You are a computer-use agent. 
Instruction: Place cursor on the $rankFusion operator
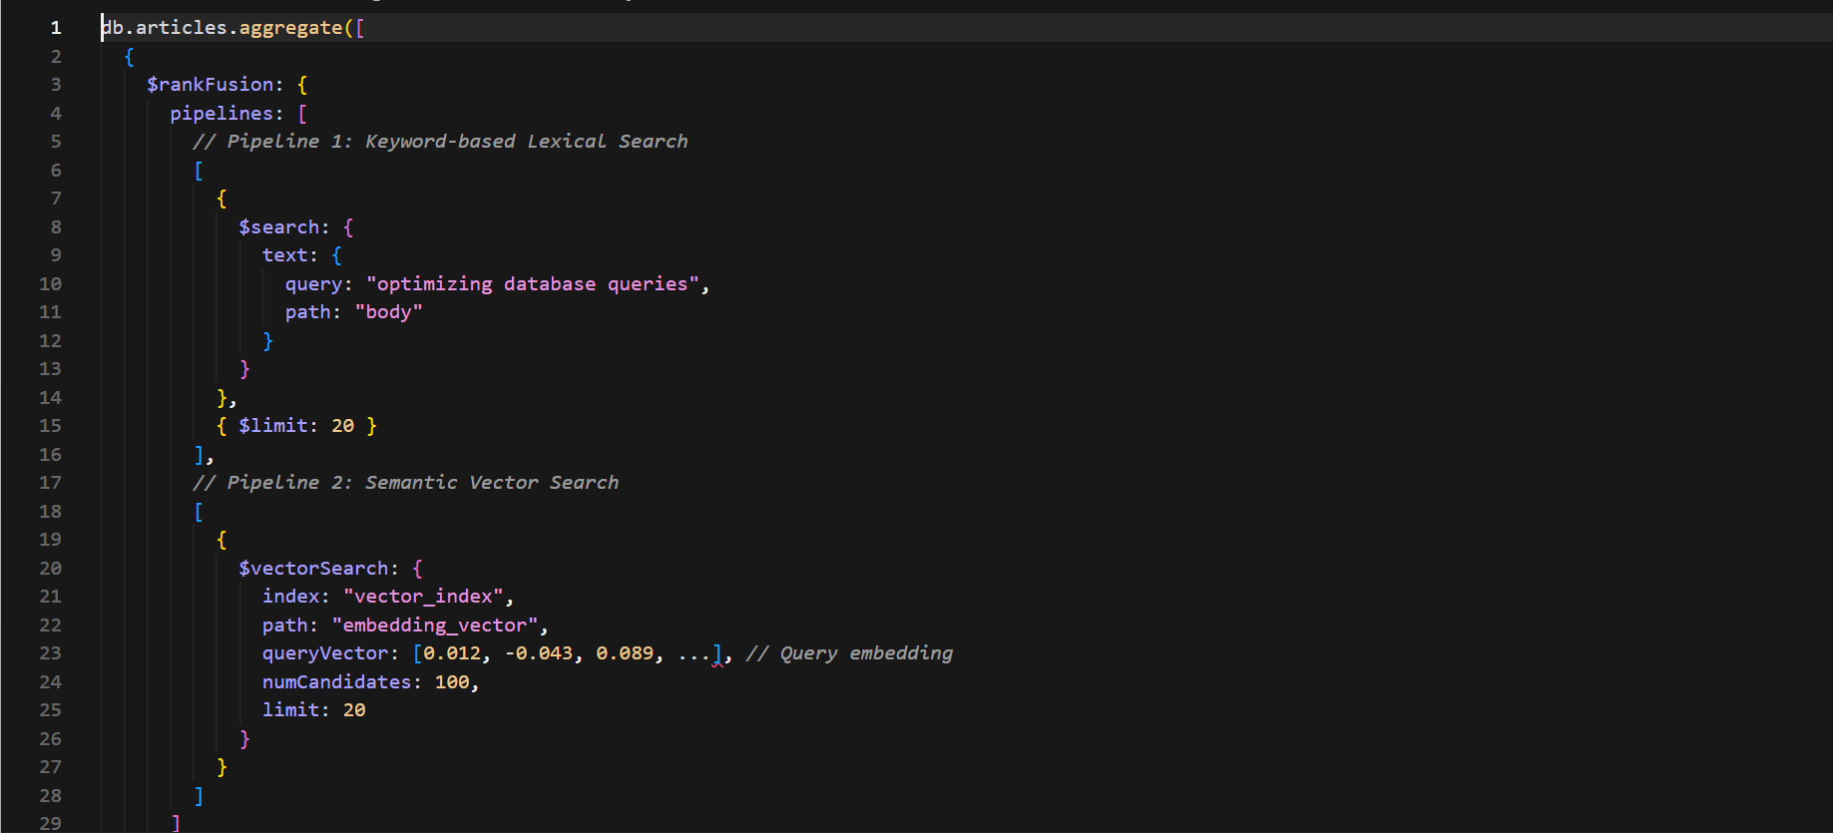pyautogui.click(x=210, y=85)
